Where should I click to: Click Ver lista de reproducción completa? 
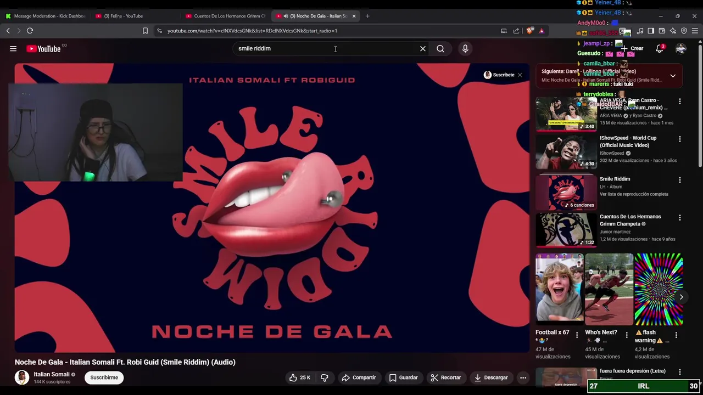click(634, 194)
